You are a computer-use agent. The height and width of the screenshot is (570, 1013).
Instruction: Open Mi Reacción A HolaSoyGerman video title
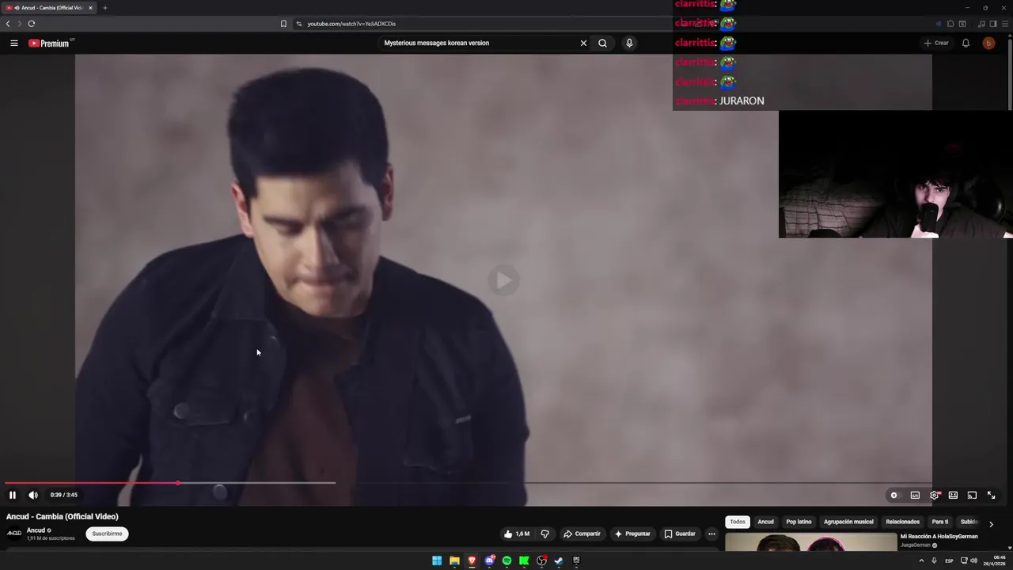pyautogui.click(x=939, y=536)
